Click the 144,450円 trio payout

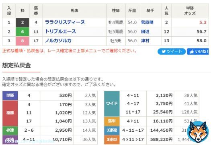[x=162, y=130]
